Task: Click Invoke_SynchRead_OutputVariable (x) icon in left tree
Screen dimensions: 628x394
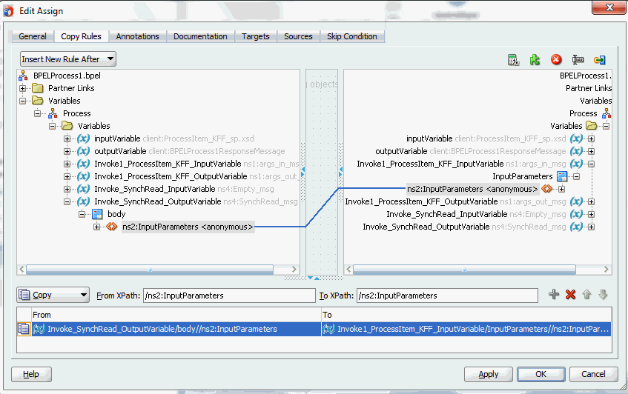Action: pyautogui.click(x=83, y=201)
